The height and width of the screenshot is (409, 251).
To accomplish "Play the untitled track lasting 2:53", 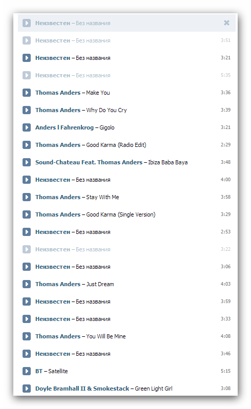I will (26, 232).
